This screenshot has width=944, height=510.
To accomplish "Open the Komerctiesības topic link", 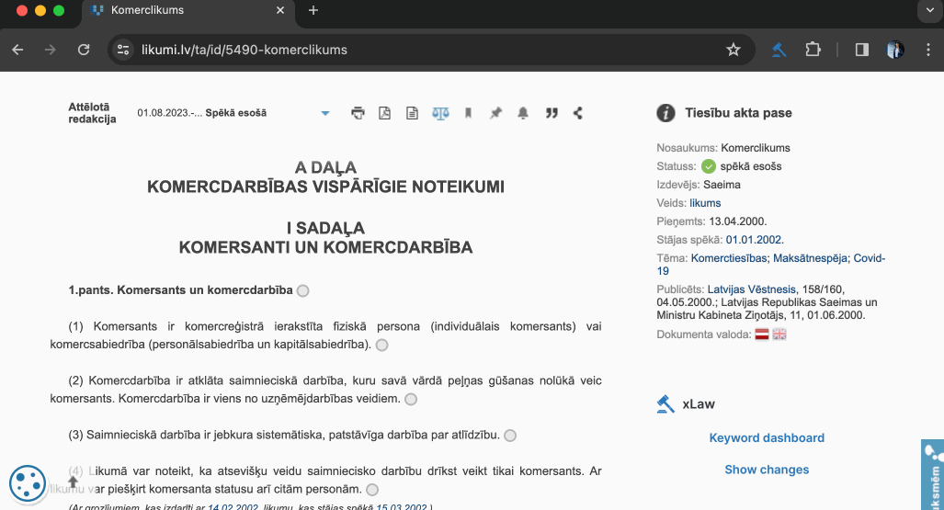I will pyautogui.click(x=729, y=258).
